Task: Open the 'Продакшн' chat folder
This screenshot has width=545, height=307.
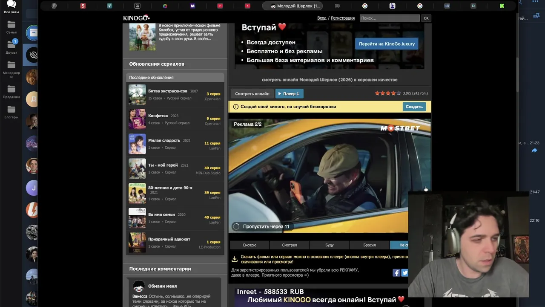Action: 11,92
